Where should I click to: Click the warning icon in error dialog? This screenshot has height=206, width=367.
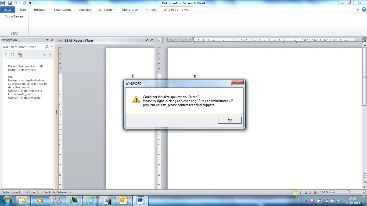[136, 99]
